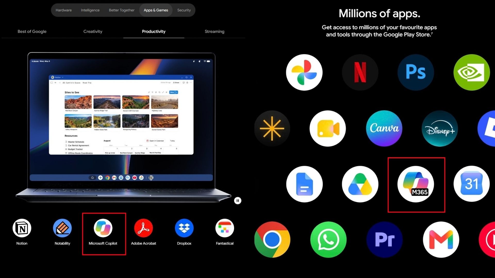Open the M365 Copilot icon
The width and height of the screenshot is (495, 278).
pyautogui.click(x=416, y=184)
